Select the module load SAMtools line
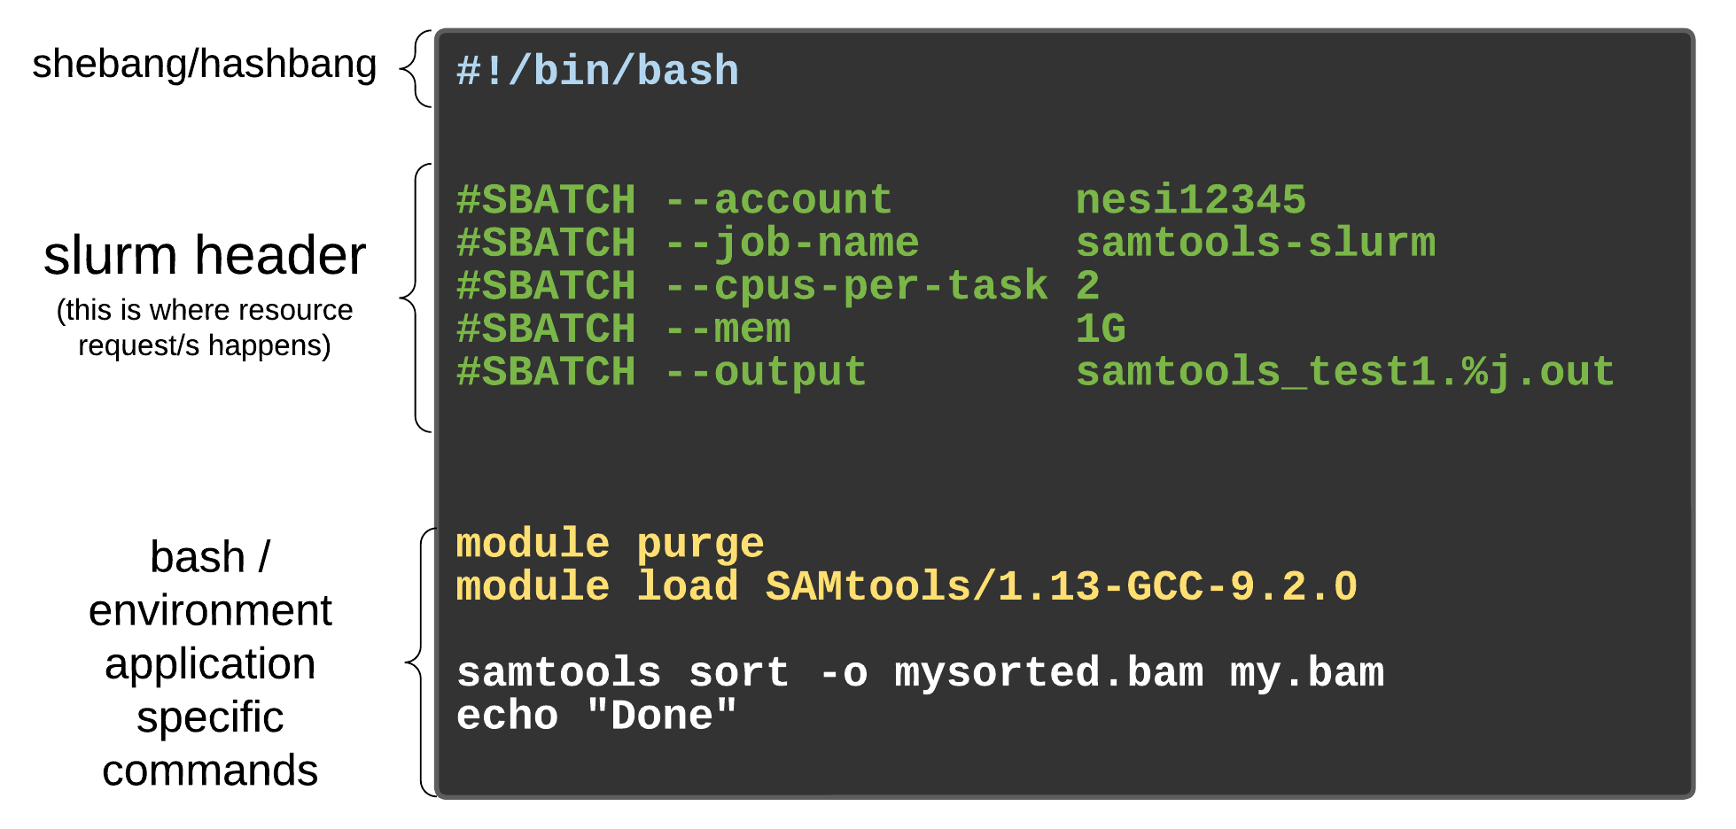The image size is (1736, 829). pos(907,586)
